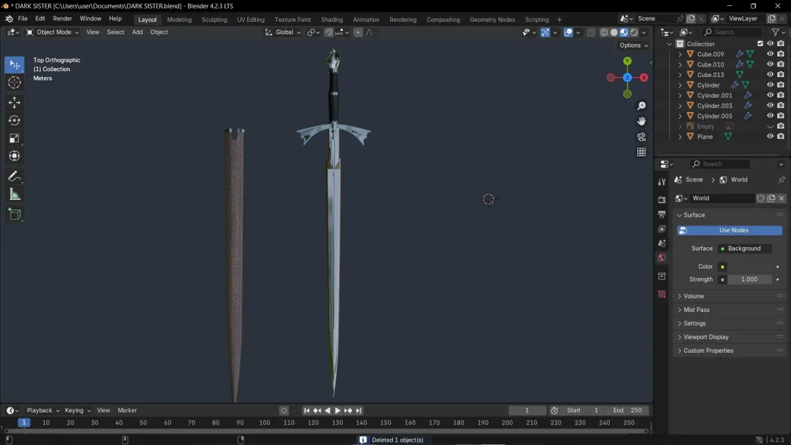Disable Cube.013 in renders
791x445 pixels.
click(780, 74)
